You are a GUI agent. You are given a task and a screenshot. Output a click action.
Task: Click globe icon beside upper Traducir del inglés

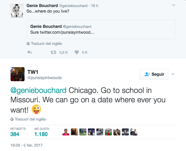click(28, 44)
